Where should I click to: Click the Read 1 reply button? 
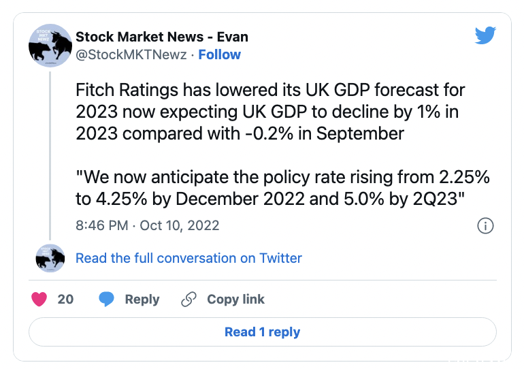click(x=262, y=332)
